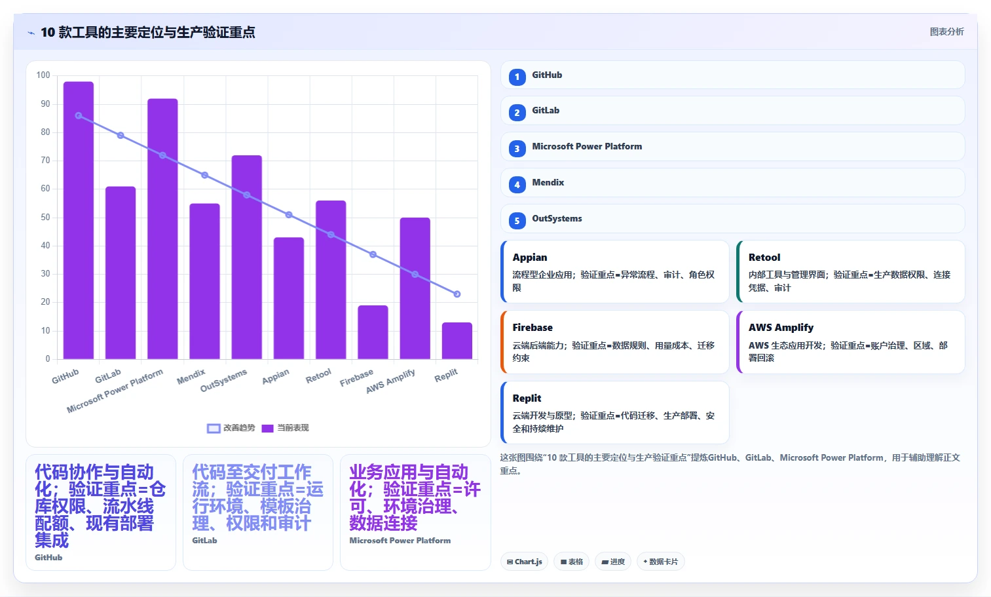Screen dimensions: 991x597
Task: Click the chart title 10 款工具的主要定位与生产验证重点
Action: pos(148,32)
